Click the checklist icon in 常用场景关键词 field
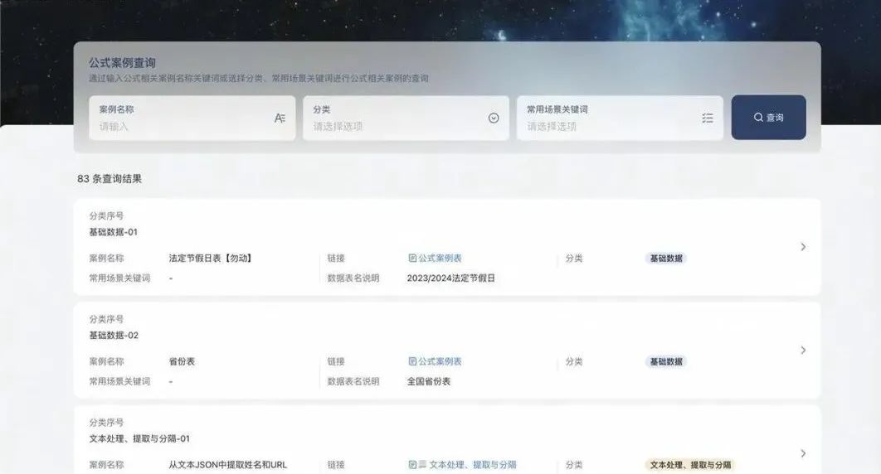The width and height of the screenshot is (881, 474). (708, 118)
